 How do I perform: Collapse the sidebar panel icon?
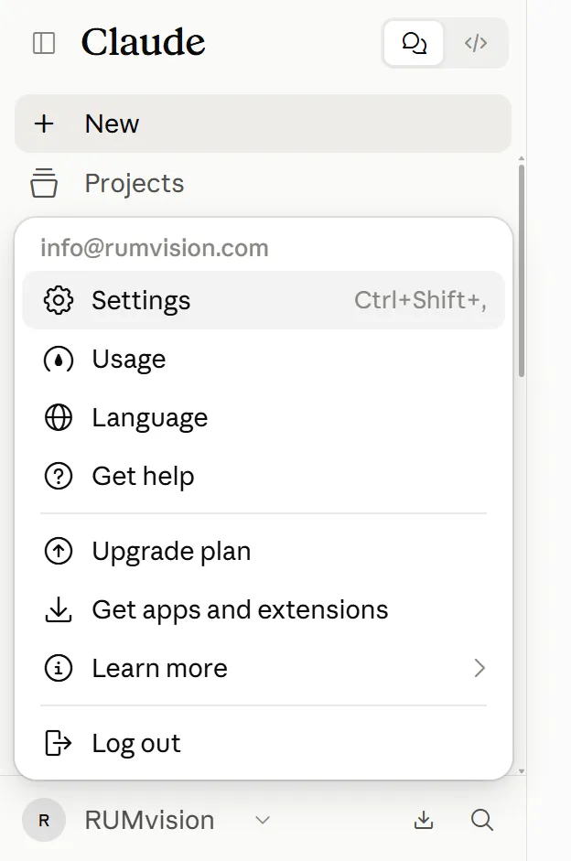click(44, 43)
